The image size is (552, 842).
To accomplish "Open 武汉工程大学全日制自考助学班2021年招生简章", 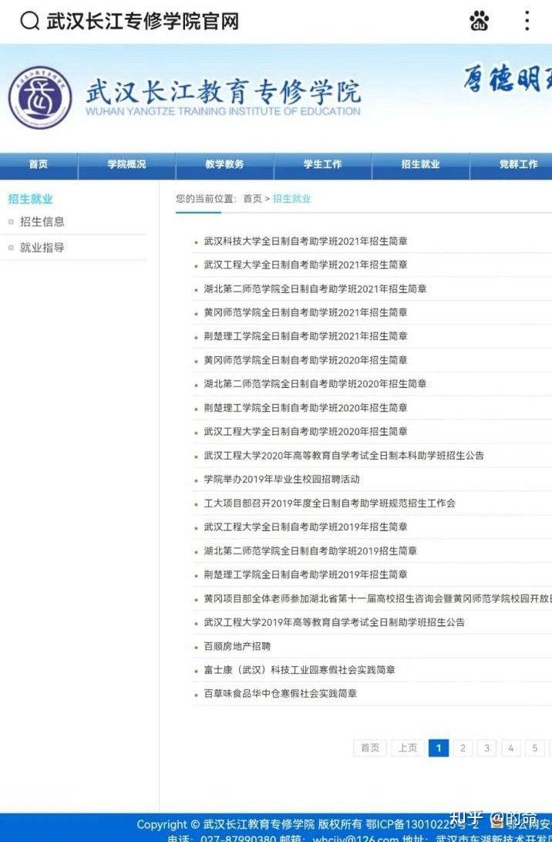I will [305, 264].
